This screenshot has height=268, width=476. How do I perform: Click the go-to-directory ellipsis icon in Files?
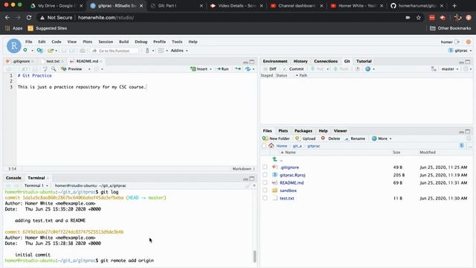click(x=470, y=146)
